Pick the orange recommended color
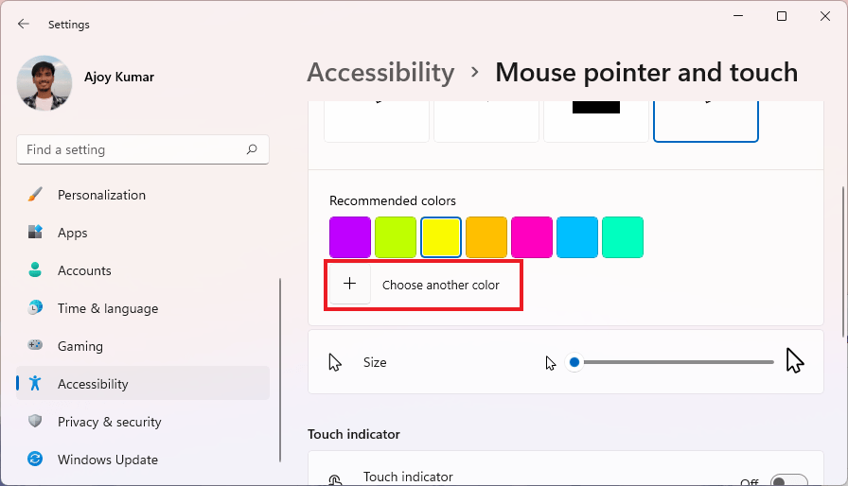 [486, 237]
